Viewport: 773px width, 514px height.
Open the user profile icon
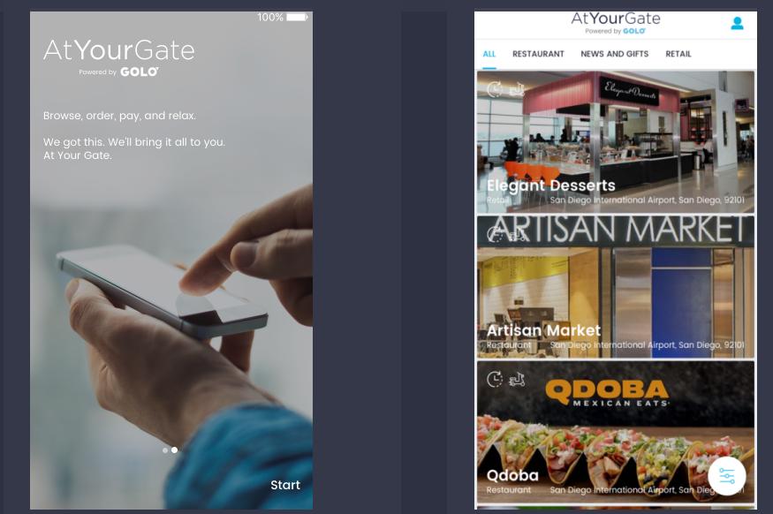tap(737, 23)
